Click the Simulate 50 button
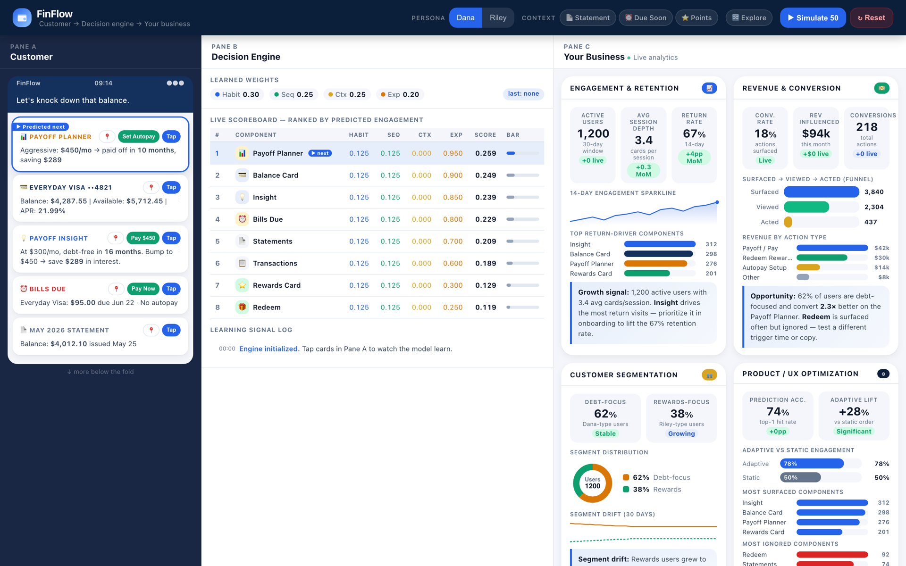The image size is (906, 566). tap(813, 18)
